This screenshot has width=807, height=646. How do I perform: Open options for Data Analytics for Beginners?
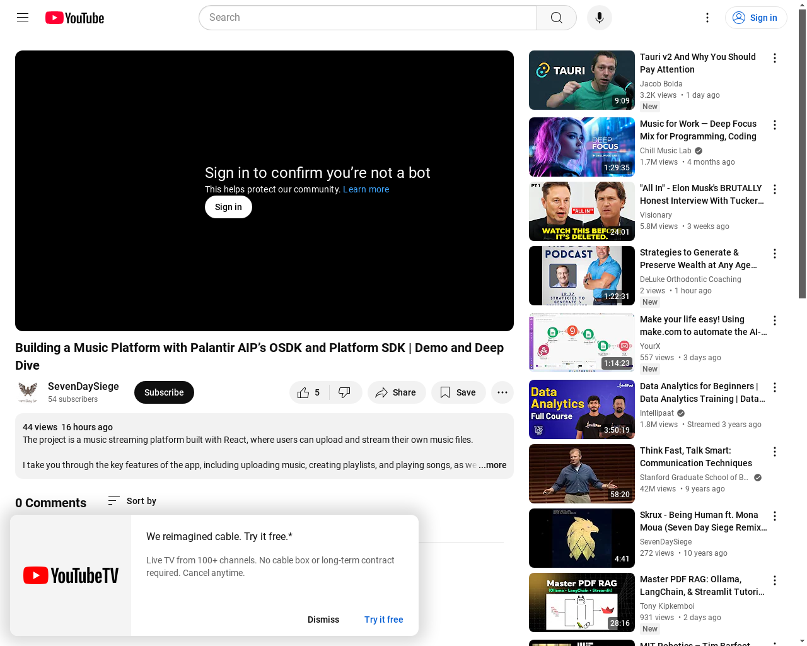pyautogui.click(x=775, y=387)
